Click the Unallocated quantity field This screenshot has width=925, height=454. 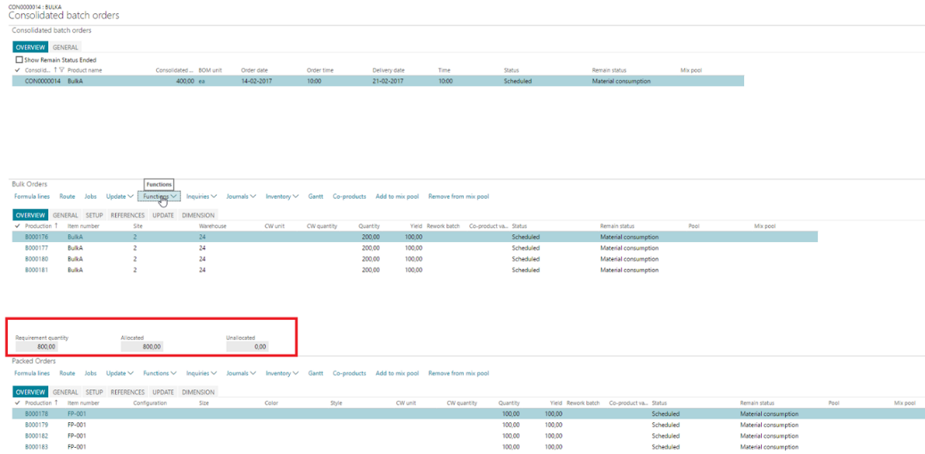246,346
